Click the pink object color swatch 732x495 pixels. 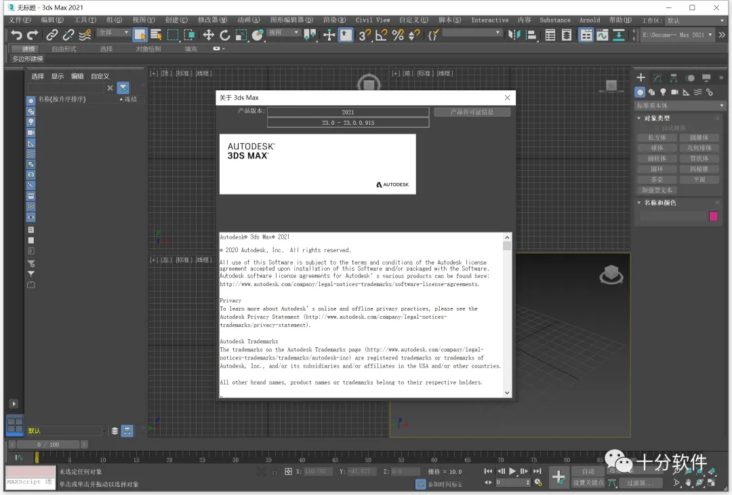point(713,216)
